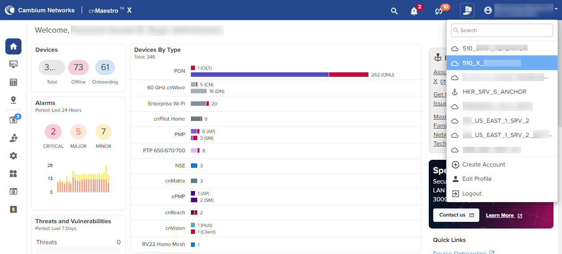Collapse the user account dropdown arrow
Screen dimensions: 562x254
pos(556,9)
